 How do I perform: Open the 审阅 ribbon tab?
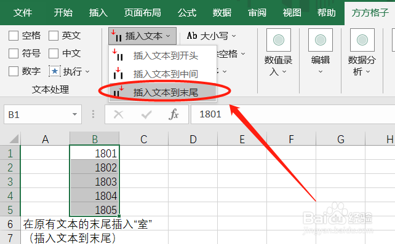coord(257,12)
